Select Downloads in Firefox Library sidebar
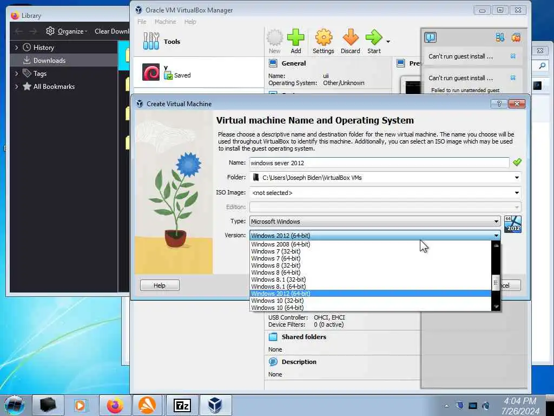This screenshot has width=554, height=416. (64, 61)
